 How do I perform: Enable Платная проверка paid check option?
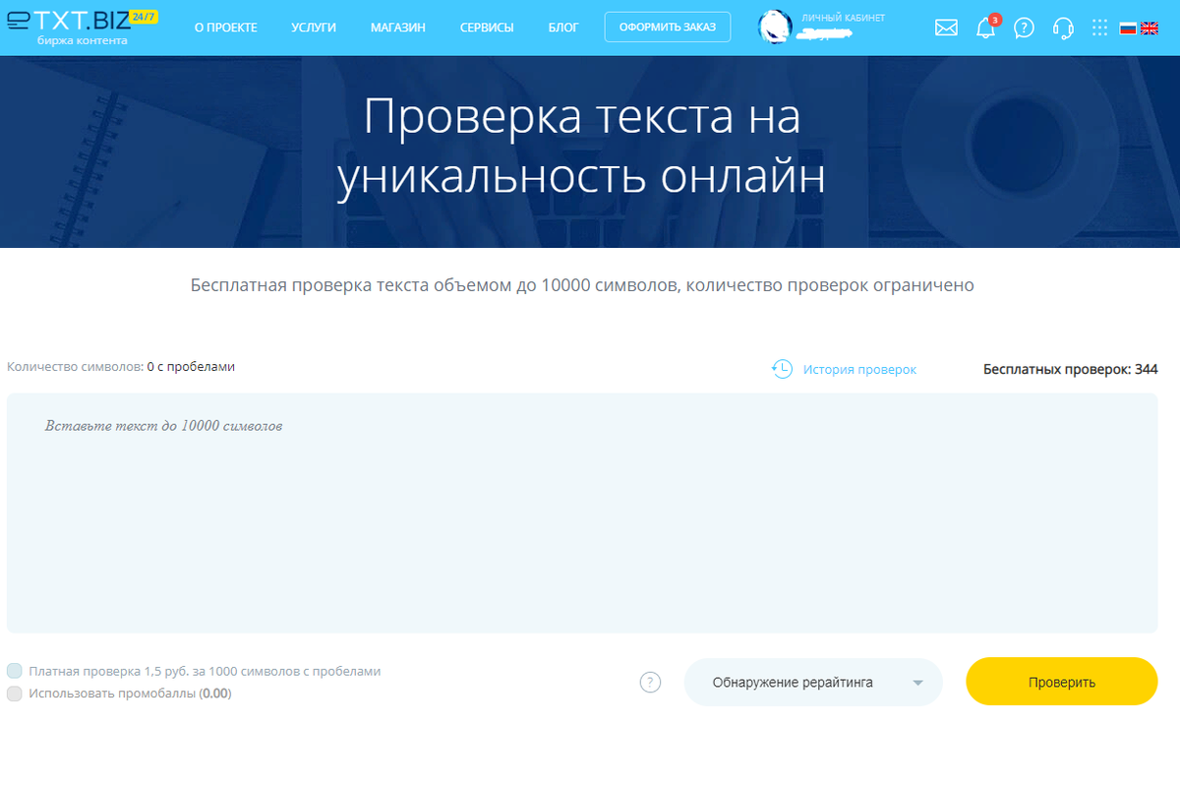tap(16, 670)
